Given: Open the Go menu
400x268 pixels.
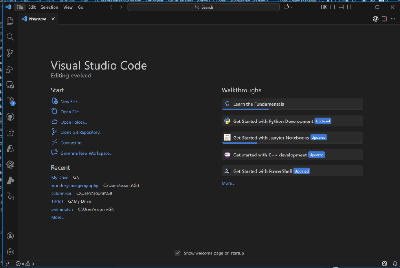Looking at the screenshot, I should coord(80,7).
